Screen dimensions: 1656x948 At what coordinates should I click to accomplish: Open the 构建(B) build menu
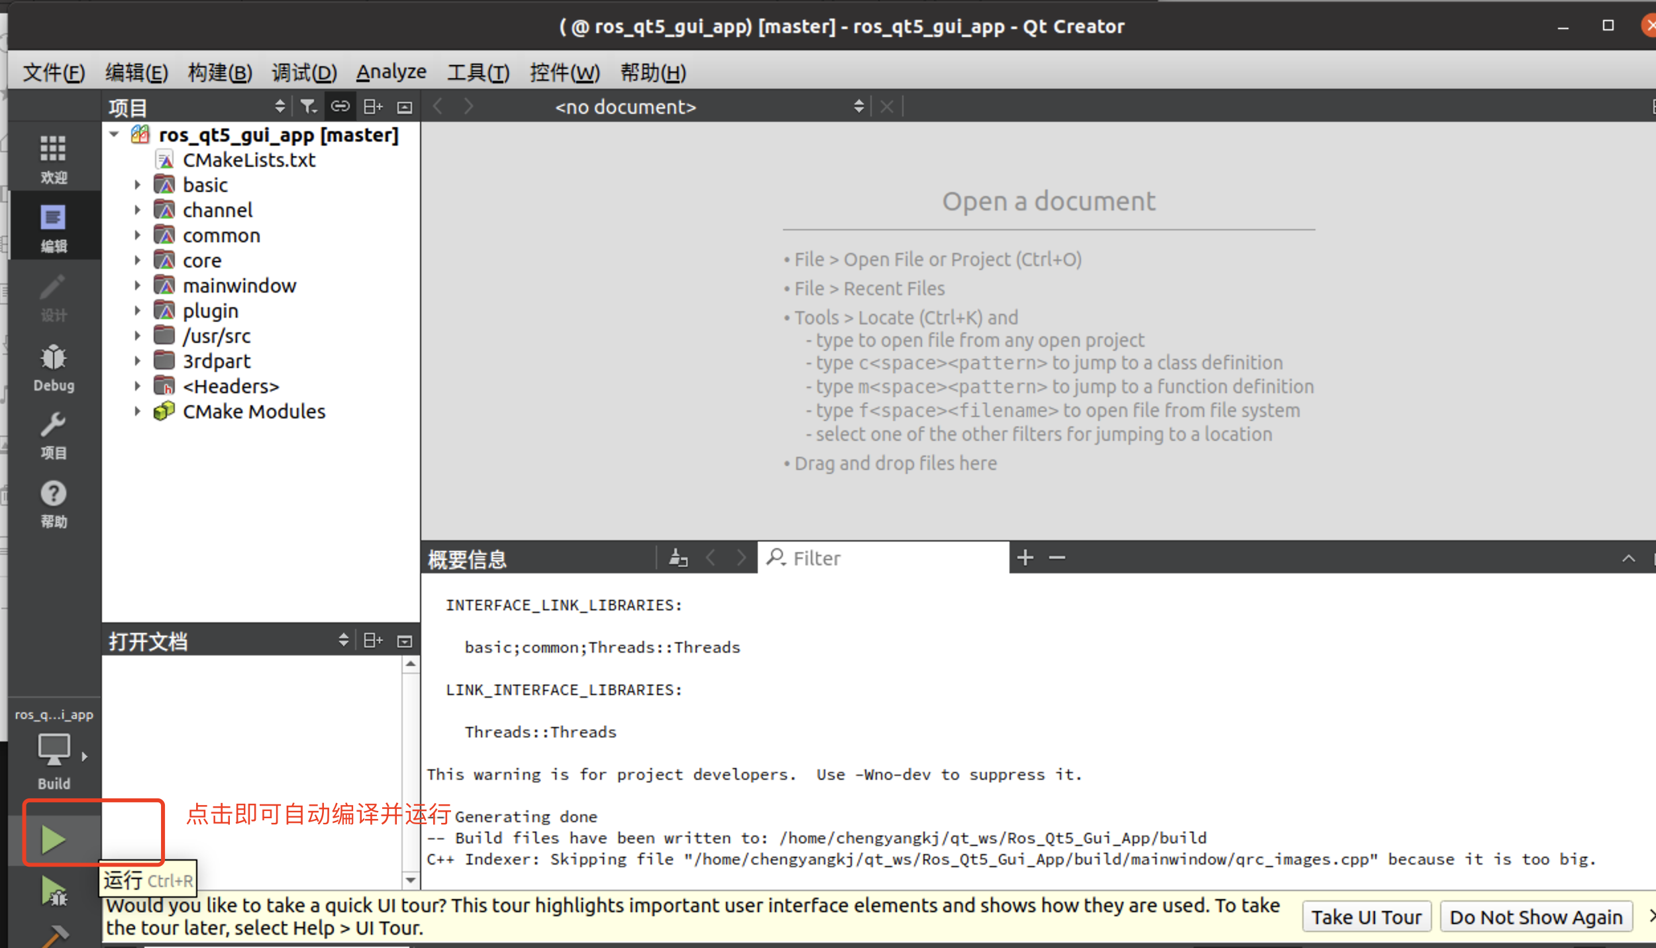[220, 71]
